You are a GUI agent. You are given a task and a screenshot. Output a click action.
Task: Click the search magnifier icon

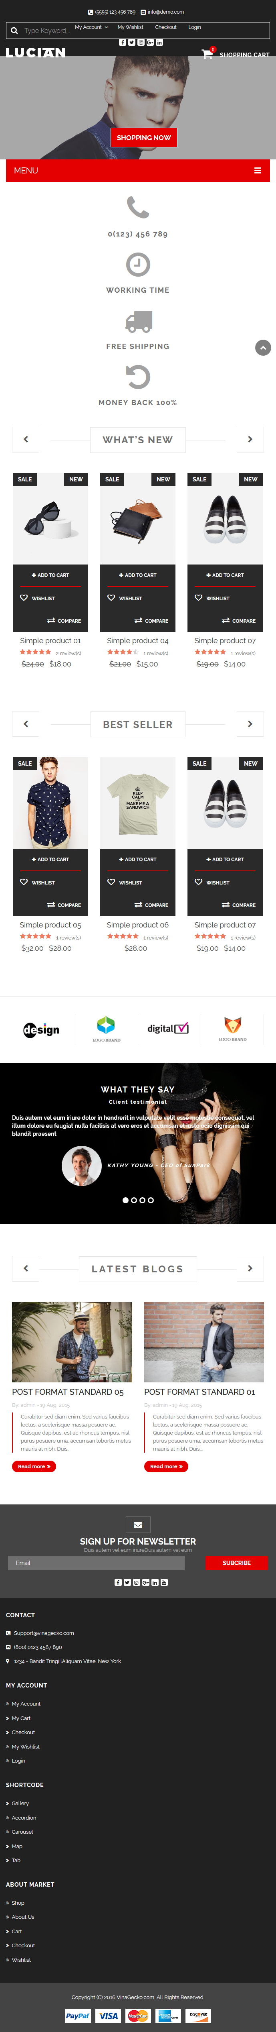(x=14, y=31)
